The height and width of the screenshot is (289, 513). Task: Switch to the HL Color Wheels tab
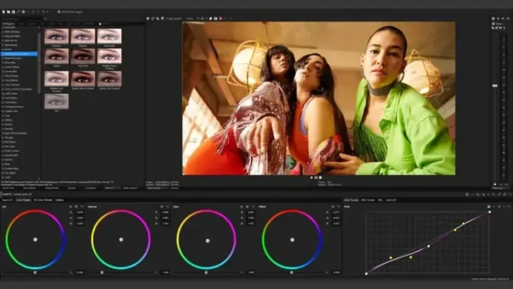(x=43, y=200)
